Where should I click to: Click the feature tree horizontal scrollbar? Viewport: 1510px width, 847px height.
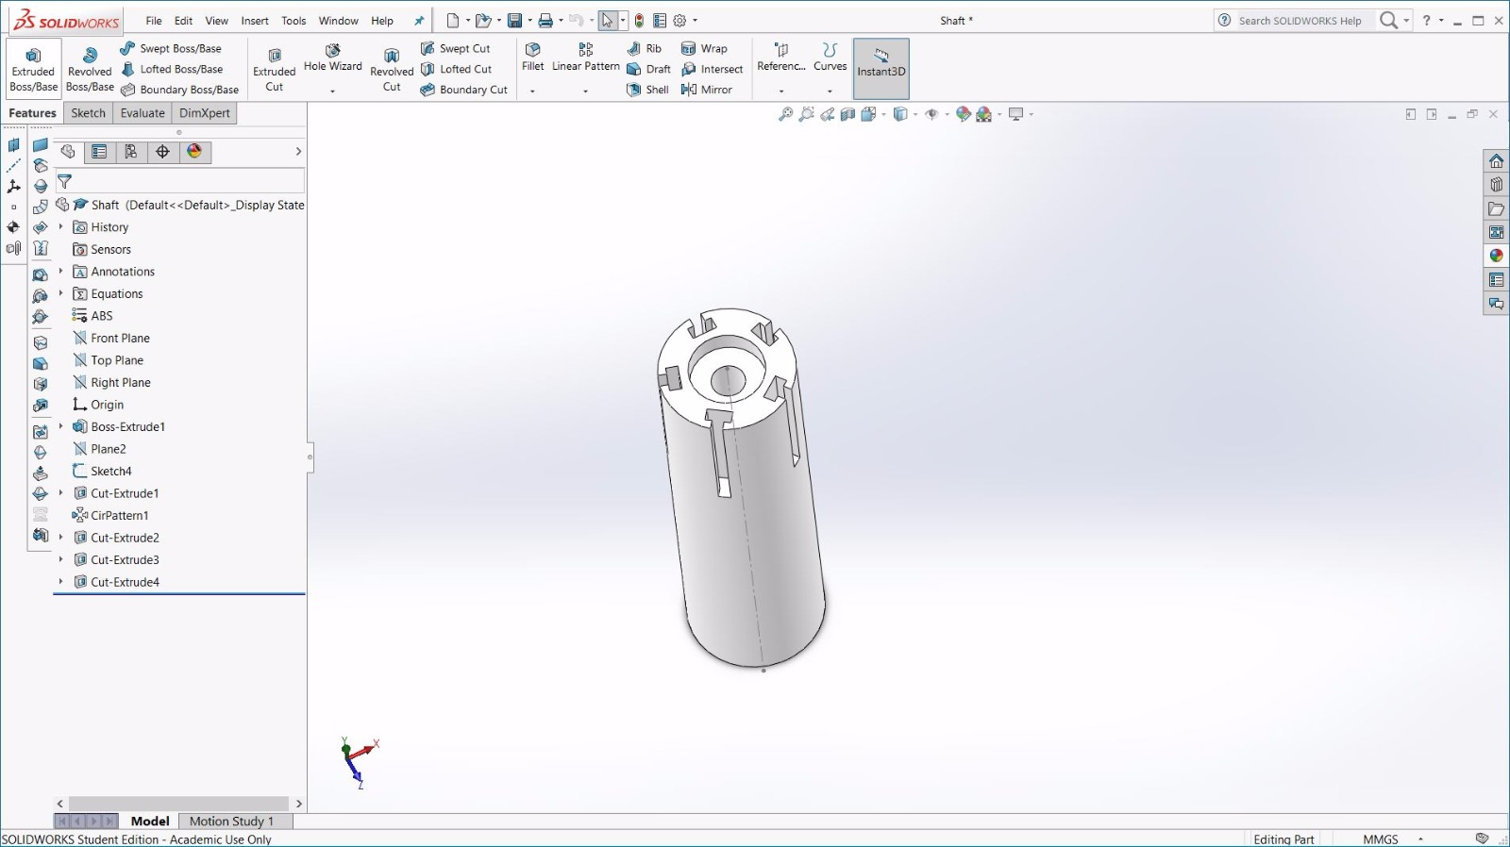coord(178,804)
